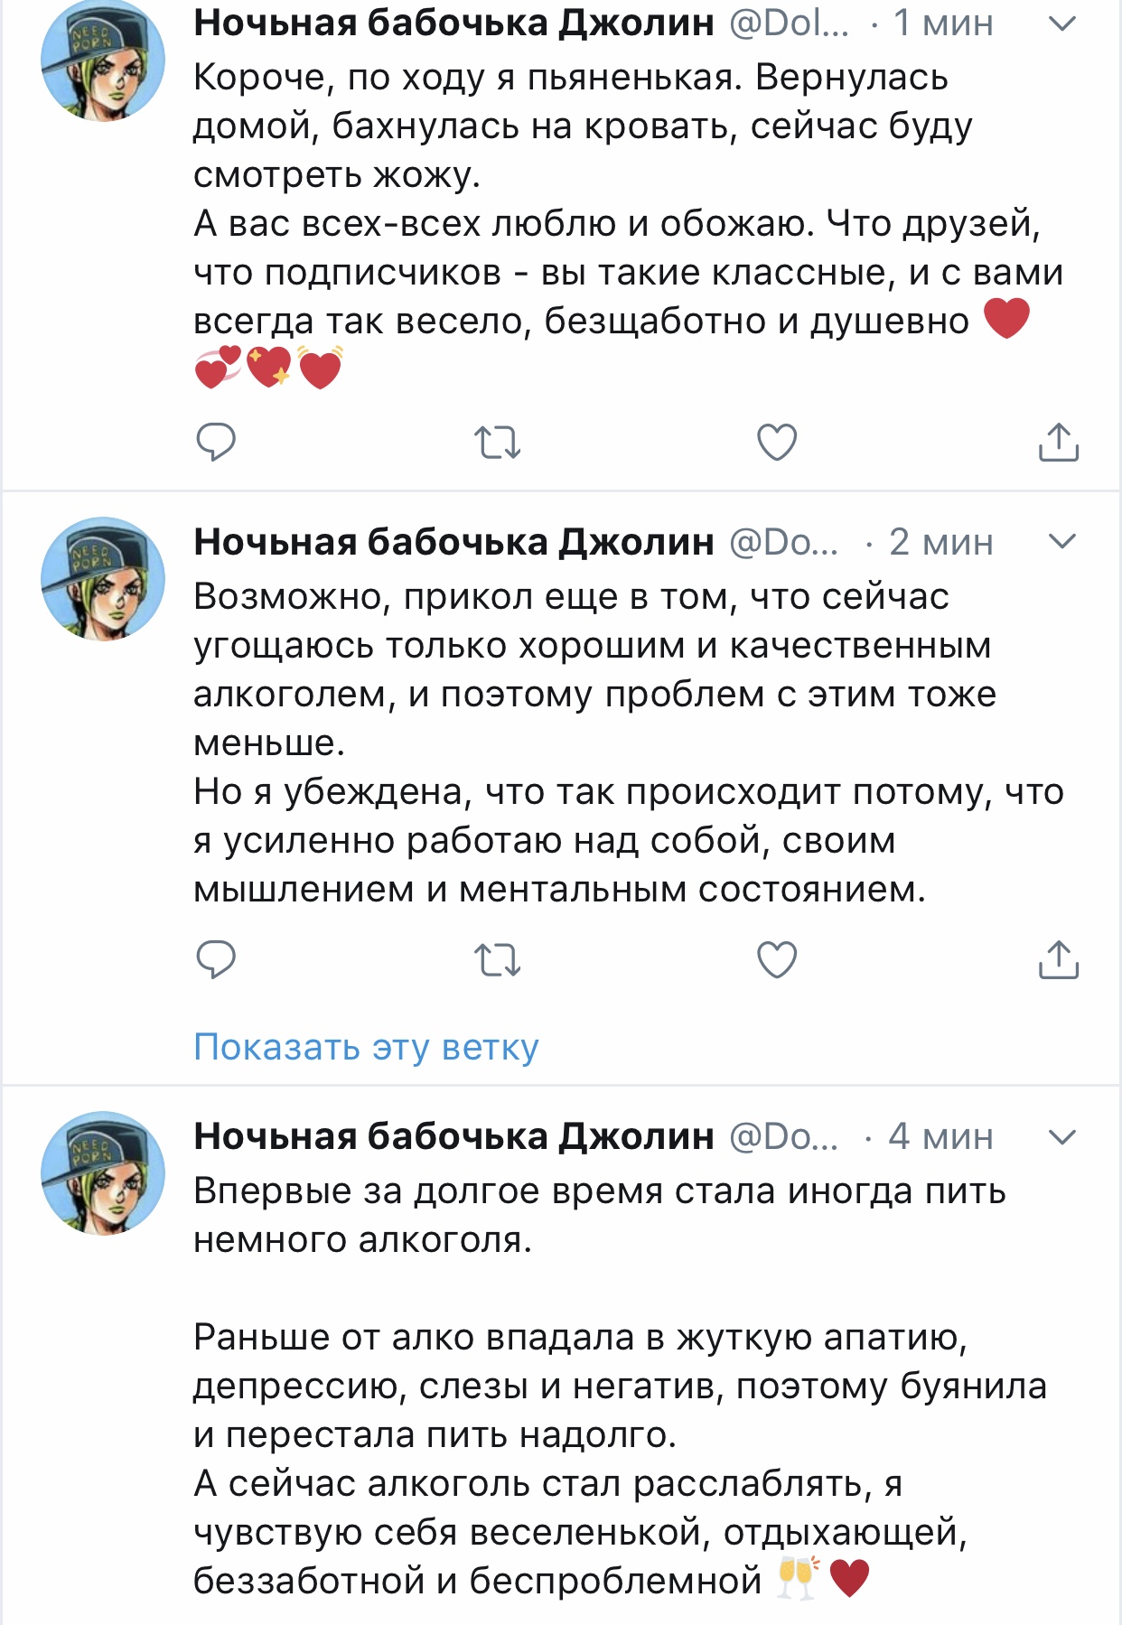Like the 1 мин tweet
This screenshot has height=1625, width=1122.
(x=776, y=442)
